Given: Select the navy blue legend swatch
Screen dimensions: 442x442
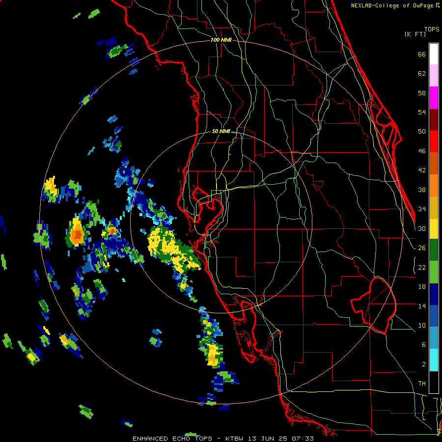Looking at the screenshot, I should pyautogui.click(x=434, y=294).
